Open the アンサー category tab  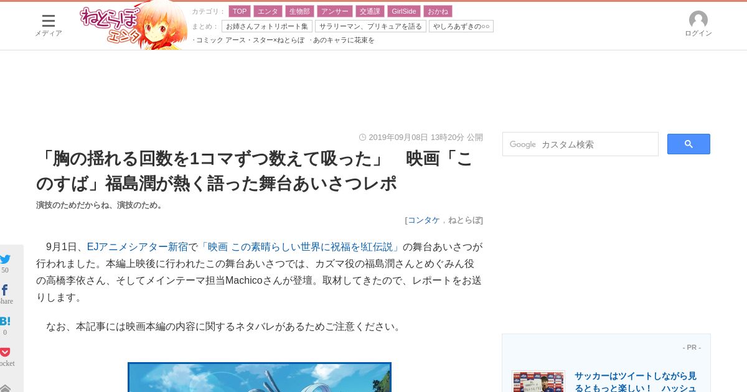pyautogui.click(x=334, y=11)
